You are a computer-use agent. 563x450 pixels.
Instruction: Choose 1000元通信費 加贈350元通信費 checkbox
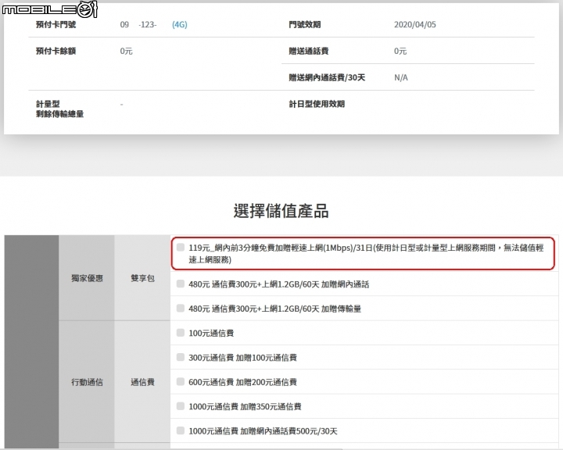[181, 406]
